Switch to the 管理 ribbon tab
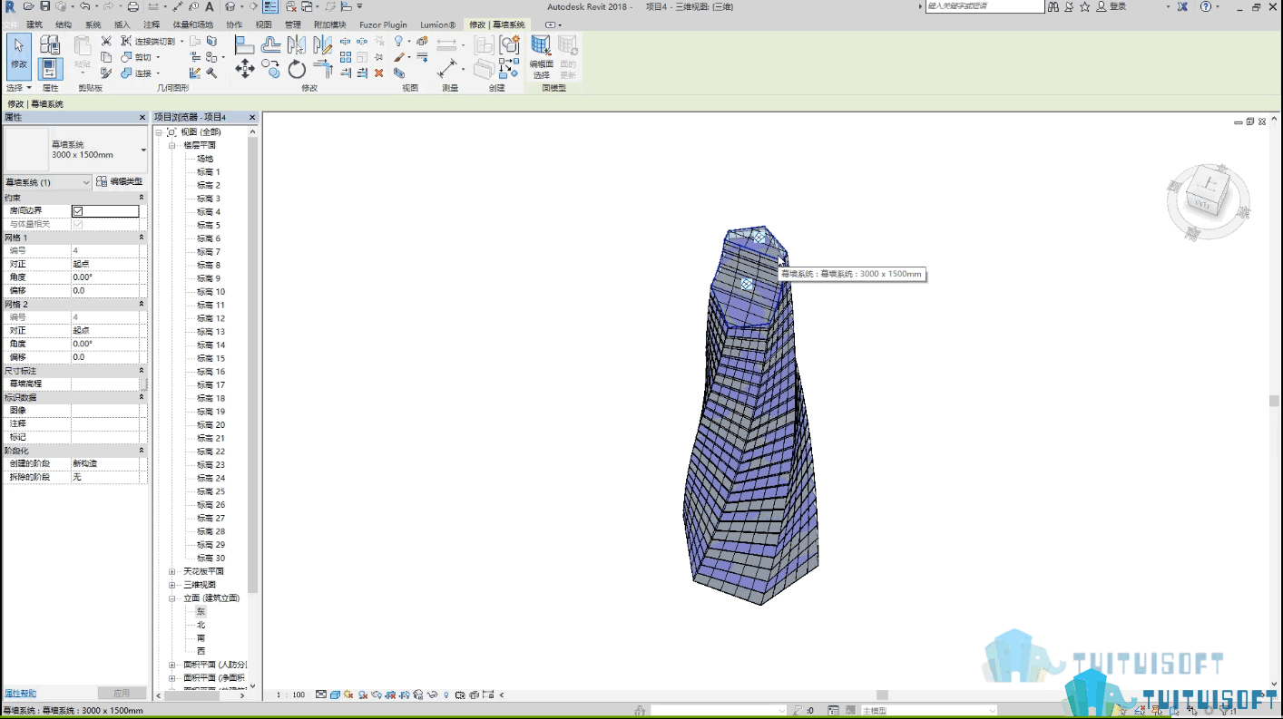 point(292,24)
